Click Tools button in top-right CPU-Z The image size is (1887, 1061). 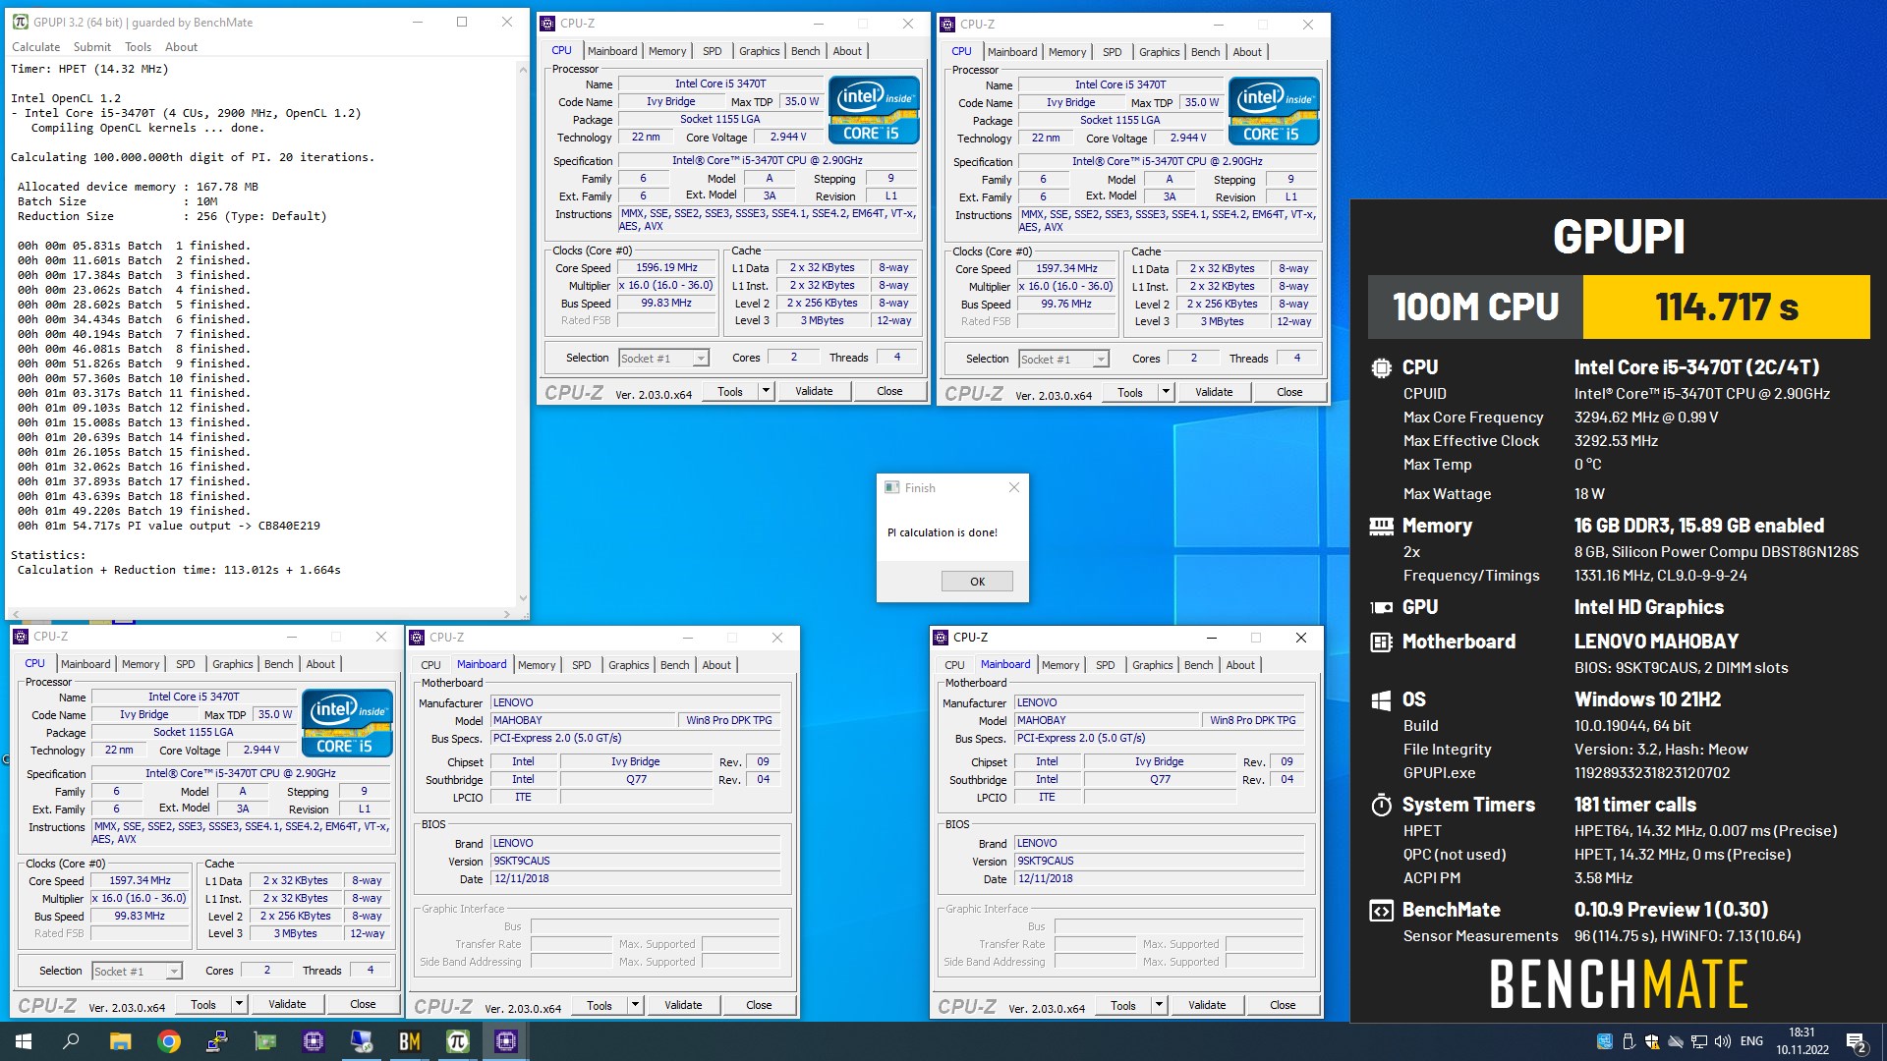pyautogui.click(x=1130, y=392)
